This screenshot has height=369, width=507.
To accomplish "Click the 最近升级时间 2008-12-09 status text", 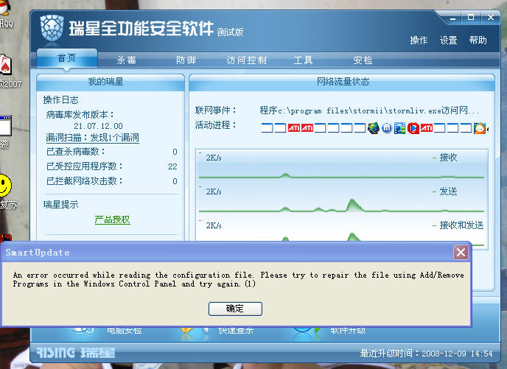I will 426,354.
